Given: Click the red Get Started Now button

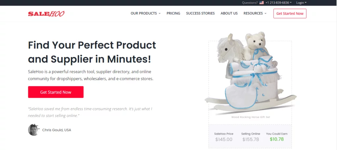Looking at the screenshot, I should pos(56,92).
